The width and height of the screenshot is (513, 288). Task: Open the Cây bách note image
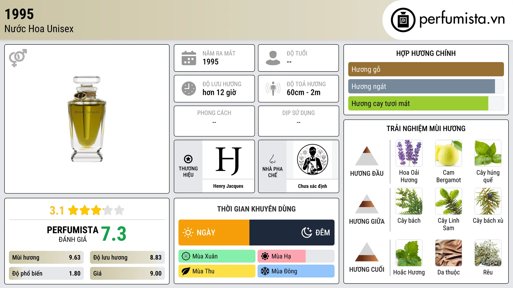[409, 201]
